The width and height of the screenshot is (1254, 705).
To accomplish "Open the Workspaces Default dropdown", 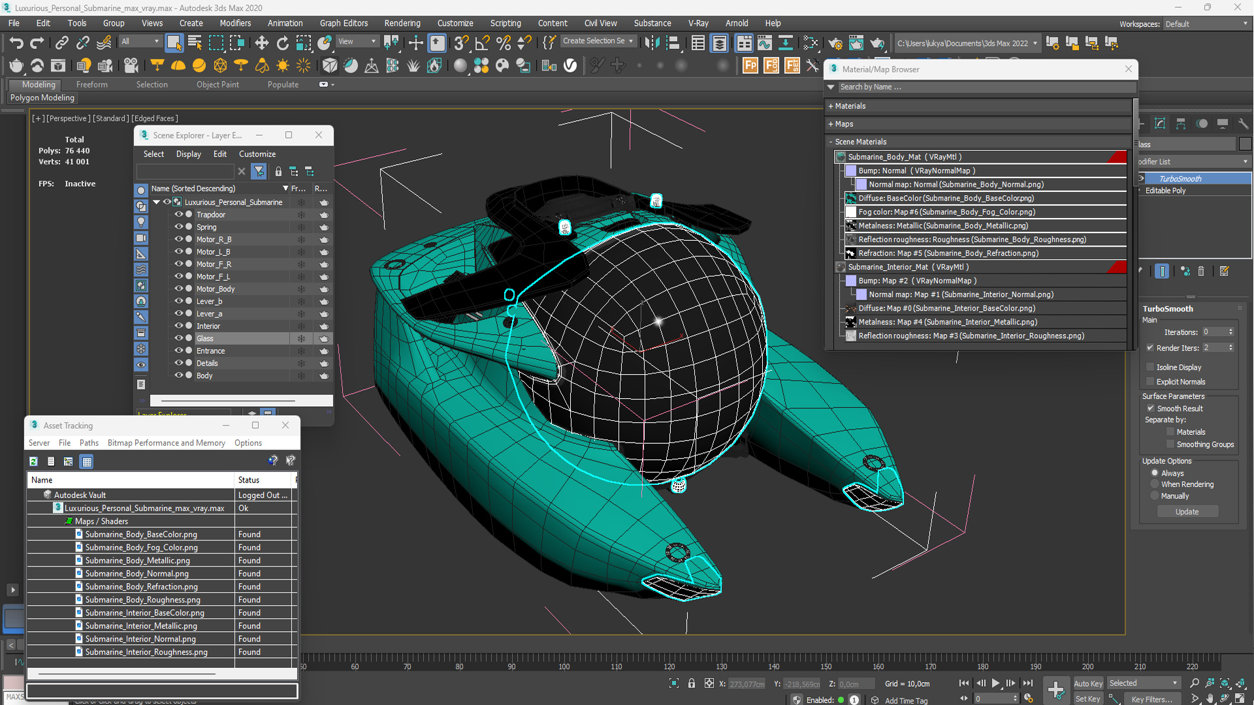I will (x=1206, y=24).
